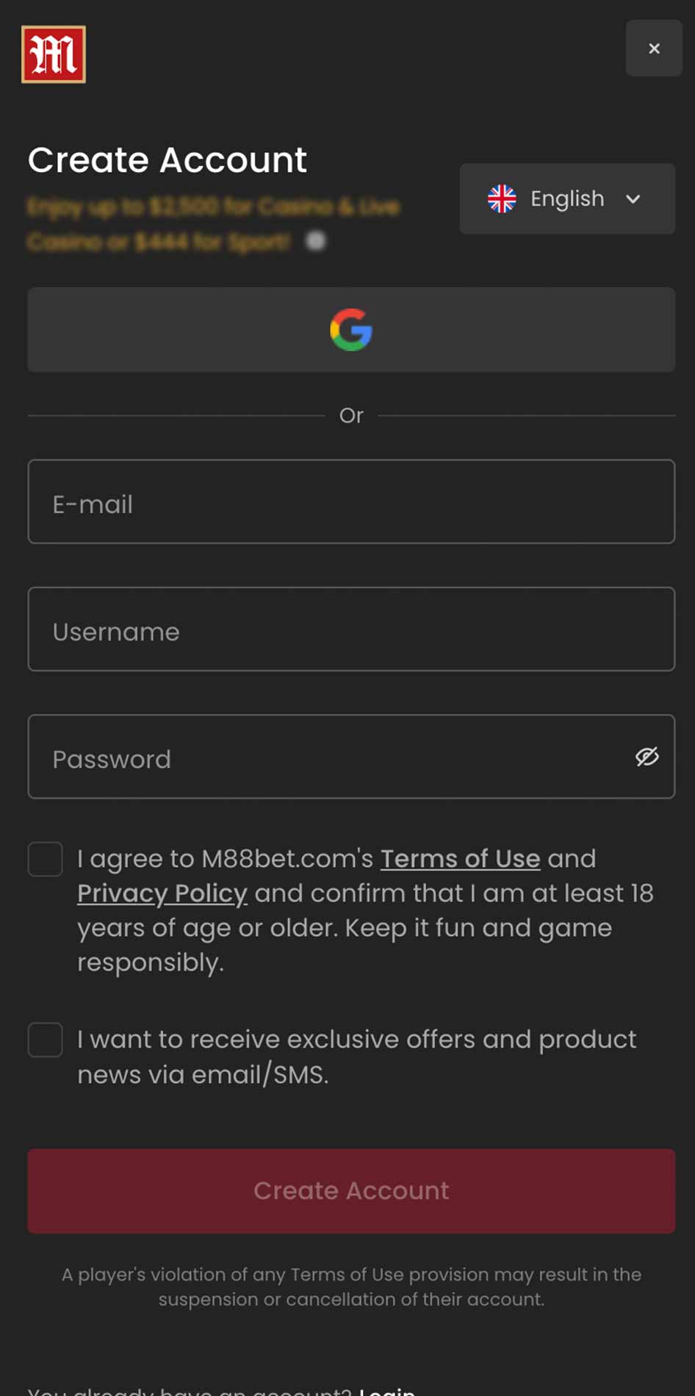Click the red Create Account button
The width and height of the screenshot is (695, 1396).
pyautogui.click(x=351, y=1191)
